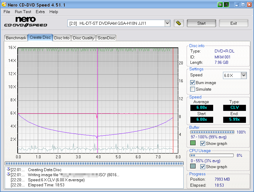
Task: Click the Start speed 6.00x readout
Action: point(202,120)
